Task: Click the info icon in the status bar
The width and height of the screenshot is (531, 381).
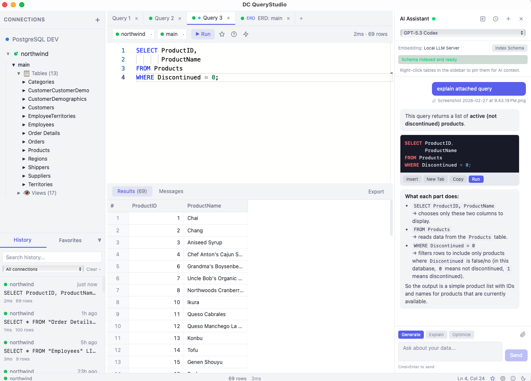Action: (x=513, y=378)
